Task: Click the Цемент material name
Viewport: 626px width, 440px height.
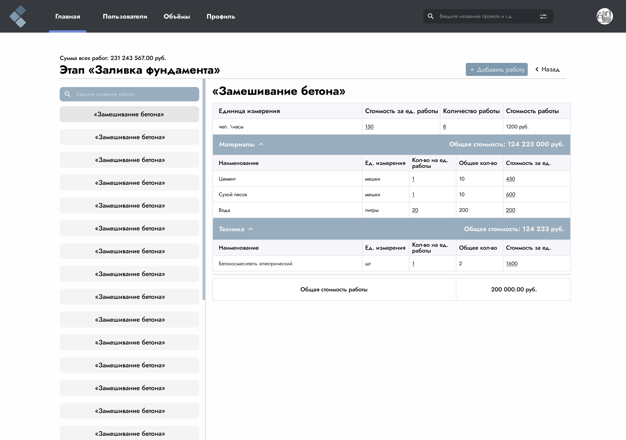Action: (227, 179)
